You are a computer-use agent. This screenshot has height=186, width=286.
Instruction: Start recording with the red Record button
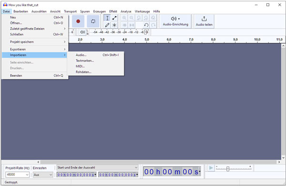coord(78,21)
